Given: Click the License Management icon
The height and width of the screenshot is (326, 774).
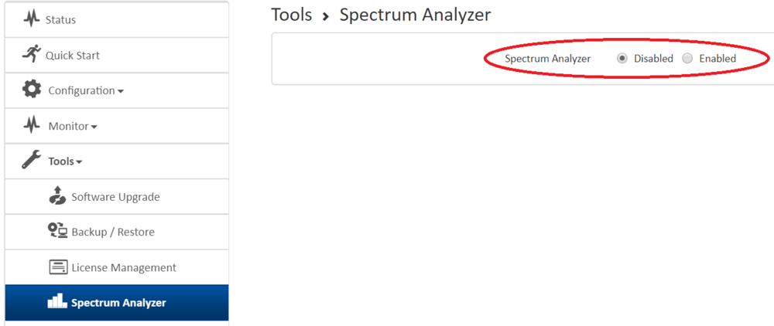Looking at the screenshot, I should (58, 267).
